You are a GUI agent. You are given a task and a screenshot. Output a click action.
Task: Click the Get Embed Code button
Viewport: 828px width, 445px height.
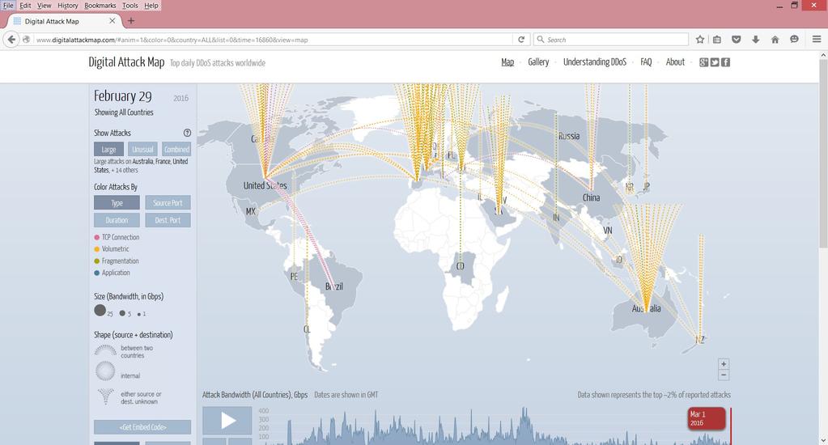(142, 427)
